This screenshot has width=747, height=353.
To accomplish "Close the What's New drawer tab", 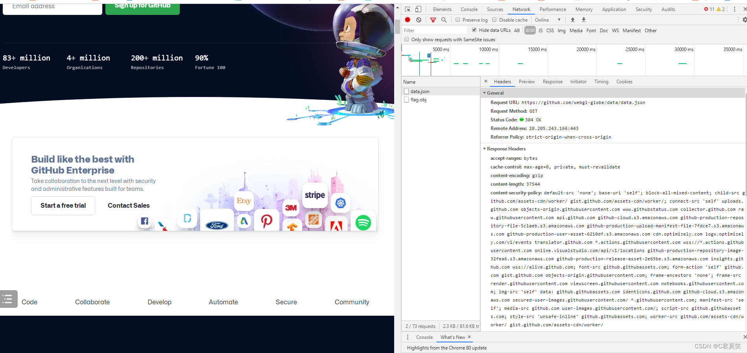I will (x=469, y=337).
